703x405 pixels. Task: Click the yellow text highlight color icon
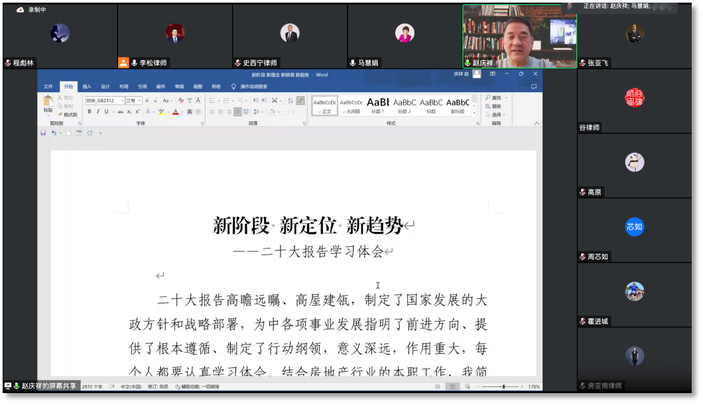click(161, 112)
